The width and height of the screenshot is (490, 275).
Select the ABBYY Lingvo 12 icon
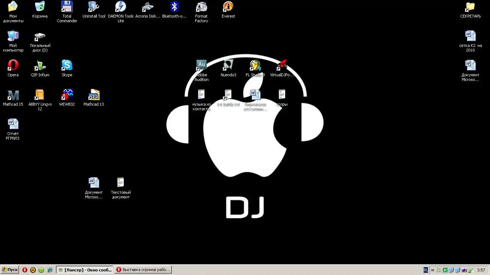40,95
